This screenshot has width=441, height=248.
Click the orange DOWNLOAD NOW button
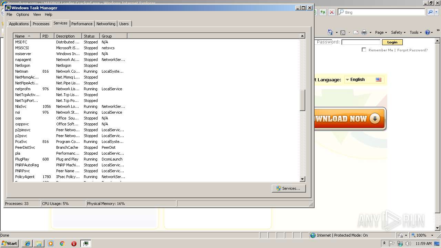tap(350, 119)
